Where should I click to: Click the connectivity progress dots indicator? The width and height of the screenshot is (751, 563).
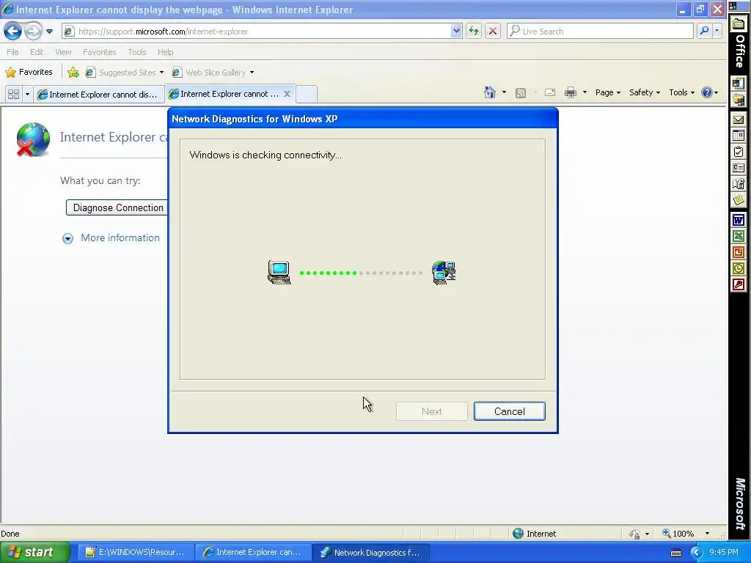click(x=361, y=273)
